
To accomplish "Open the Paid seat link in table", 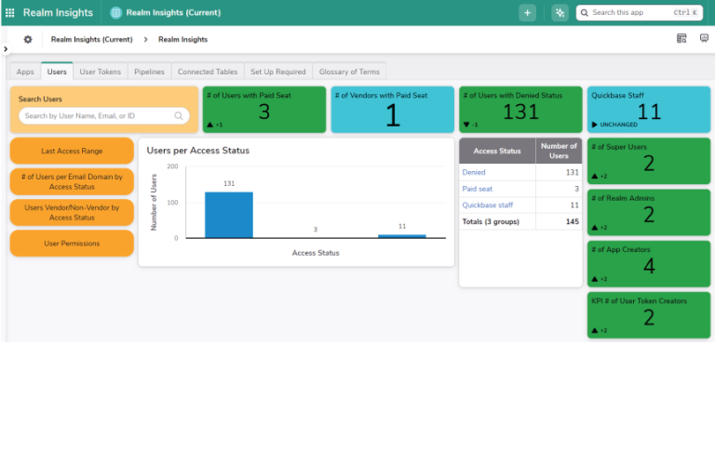I will 478,189.
